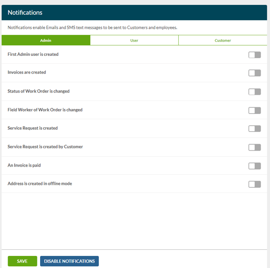Switch to the User tab
Screen dimensions: 270x268
pos(134,40)
